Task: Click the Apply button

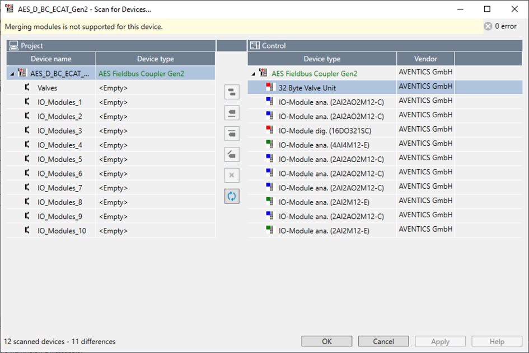Action: [440, 341]
